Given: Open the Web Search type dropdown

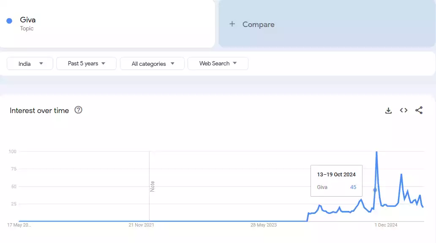Looking at the screenshot, I should click(x=218, y=63).
